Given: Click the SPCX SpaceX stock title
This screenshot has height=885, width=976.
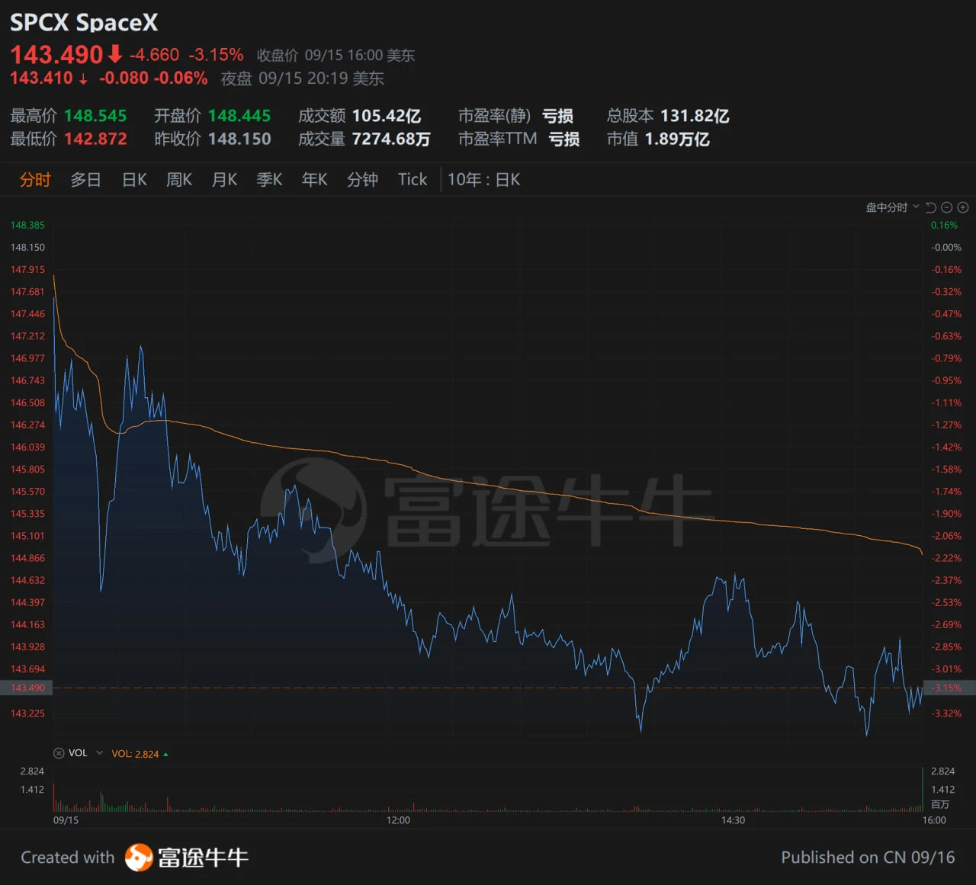Looking at the screenshot, I should click(x=84, y=23).
